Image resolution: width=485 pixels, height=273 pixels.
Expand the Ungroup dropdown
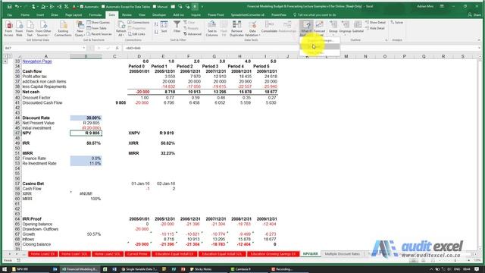click(x=346, y=29)
